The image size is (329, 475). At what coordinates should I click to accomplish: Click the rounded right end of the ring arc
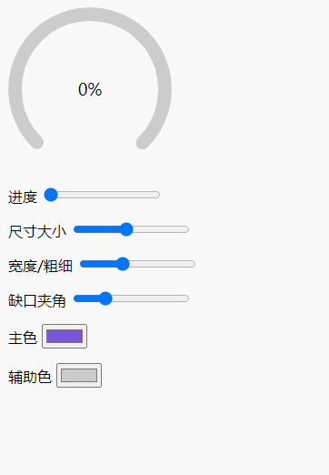[x=143, y=142]
